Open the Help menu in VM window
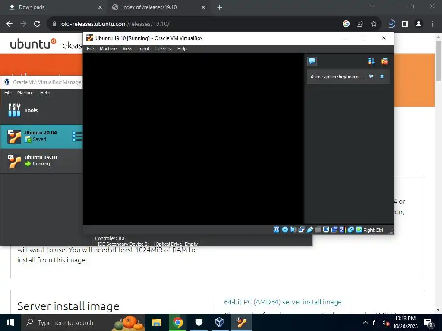The width and height of the screenshot is (442, 331). (x=182, y=49)
